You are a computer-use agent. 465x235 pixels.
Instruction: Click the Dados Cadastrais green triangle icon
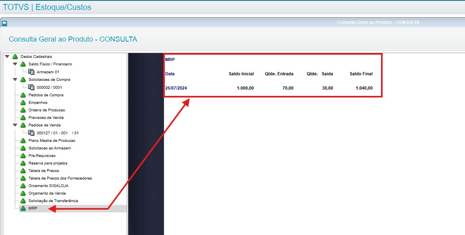click(x=15, y=56)
